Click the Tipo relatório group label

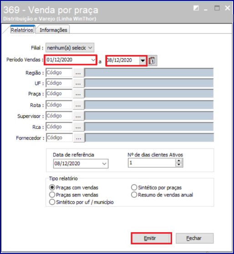click(63, 178)
